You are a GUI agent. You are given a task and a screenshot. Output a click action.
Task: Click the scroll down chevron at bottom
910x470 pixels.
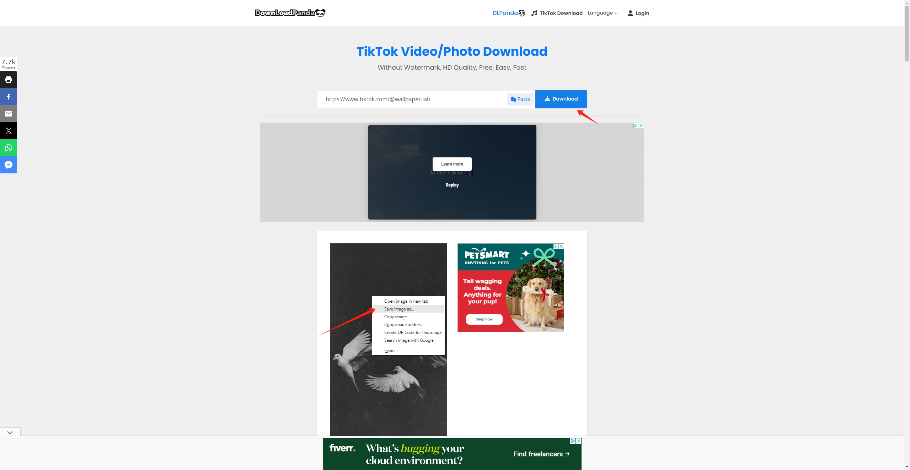point(10,432)
